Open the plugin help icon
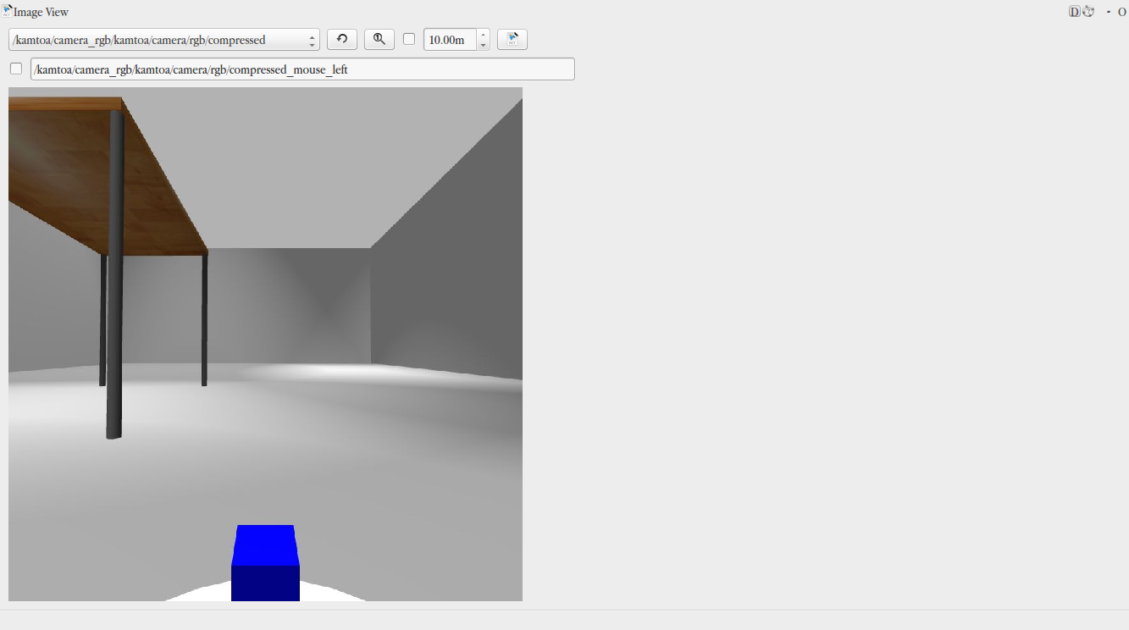The width and height of the screenshot is (1129, 630). point(1089,12)
